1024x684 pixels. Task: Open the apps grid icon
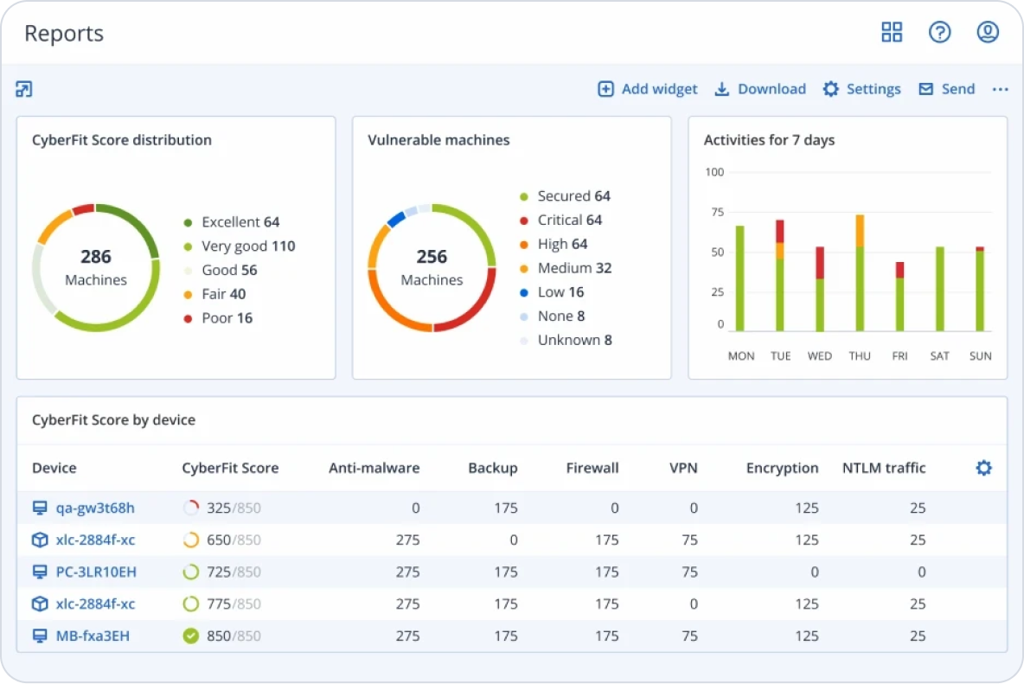pos(891,33)
